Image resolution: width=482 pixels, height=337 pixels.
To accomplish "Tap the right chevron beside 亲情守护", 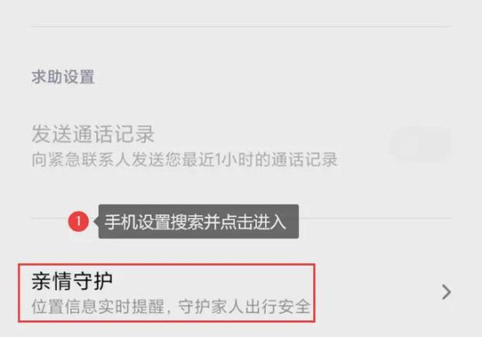I will point(447,292).
